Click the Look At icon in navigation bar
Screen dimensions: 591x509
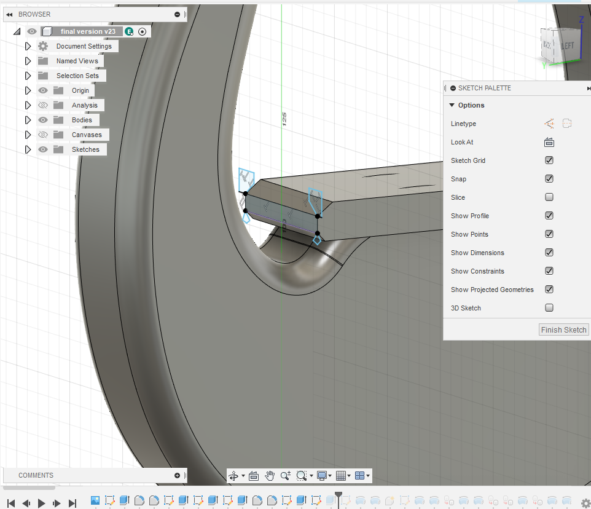[x=254, y=476]
